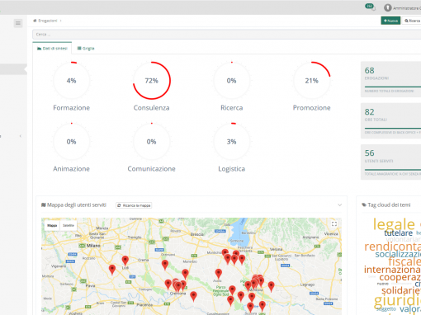Collapse the sidebar with the left chevron

click(x=21, y=136)
